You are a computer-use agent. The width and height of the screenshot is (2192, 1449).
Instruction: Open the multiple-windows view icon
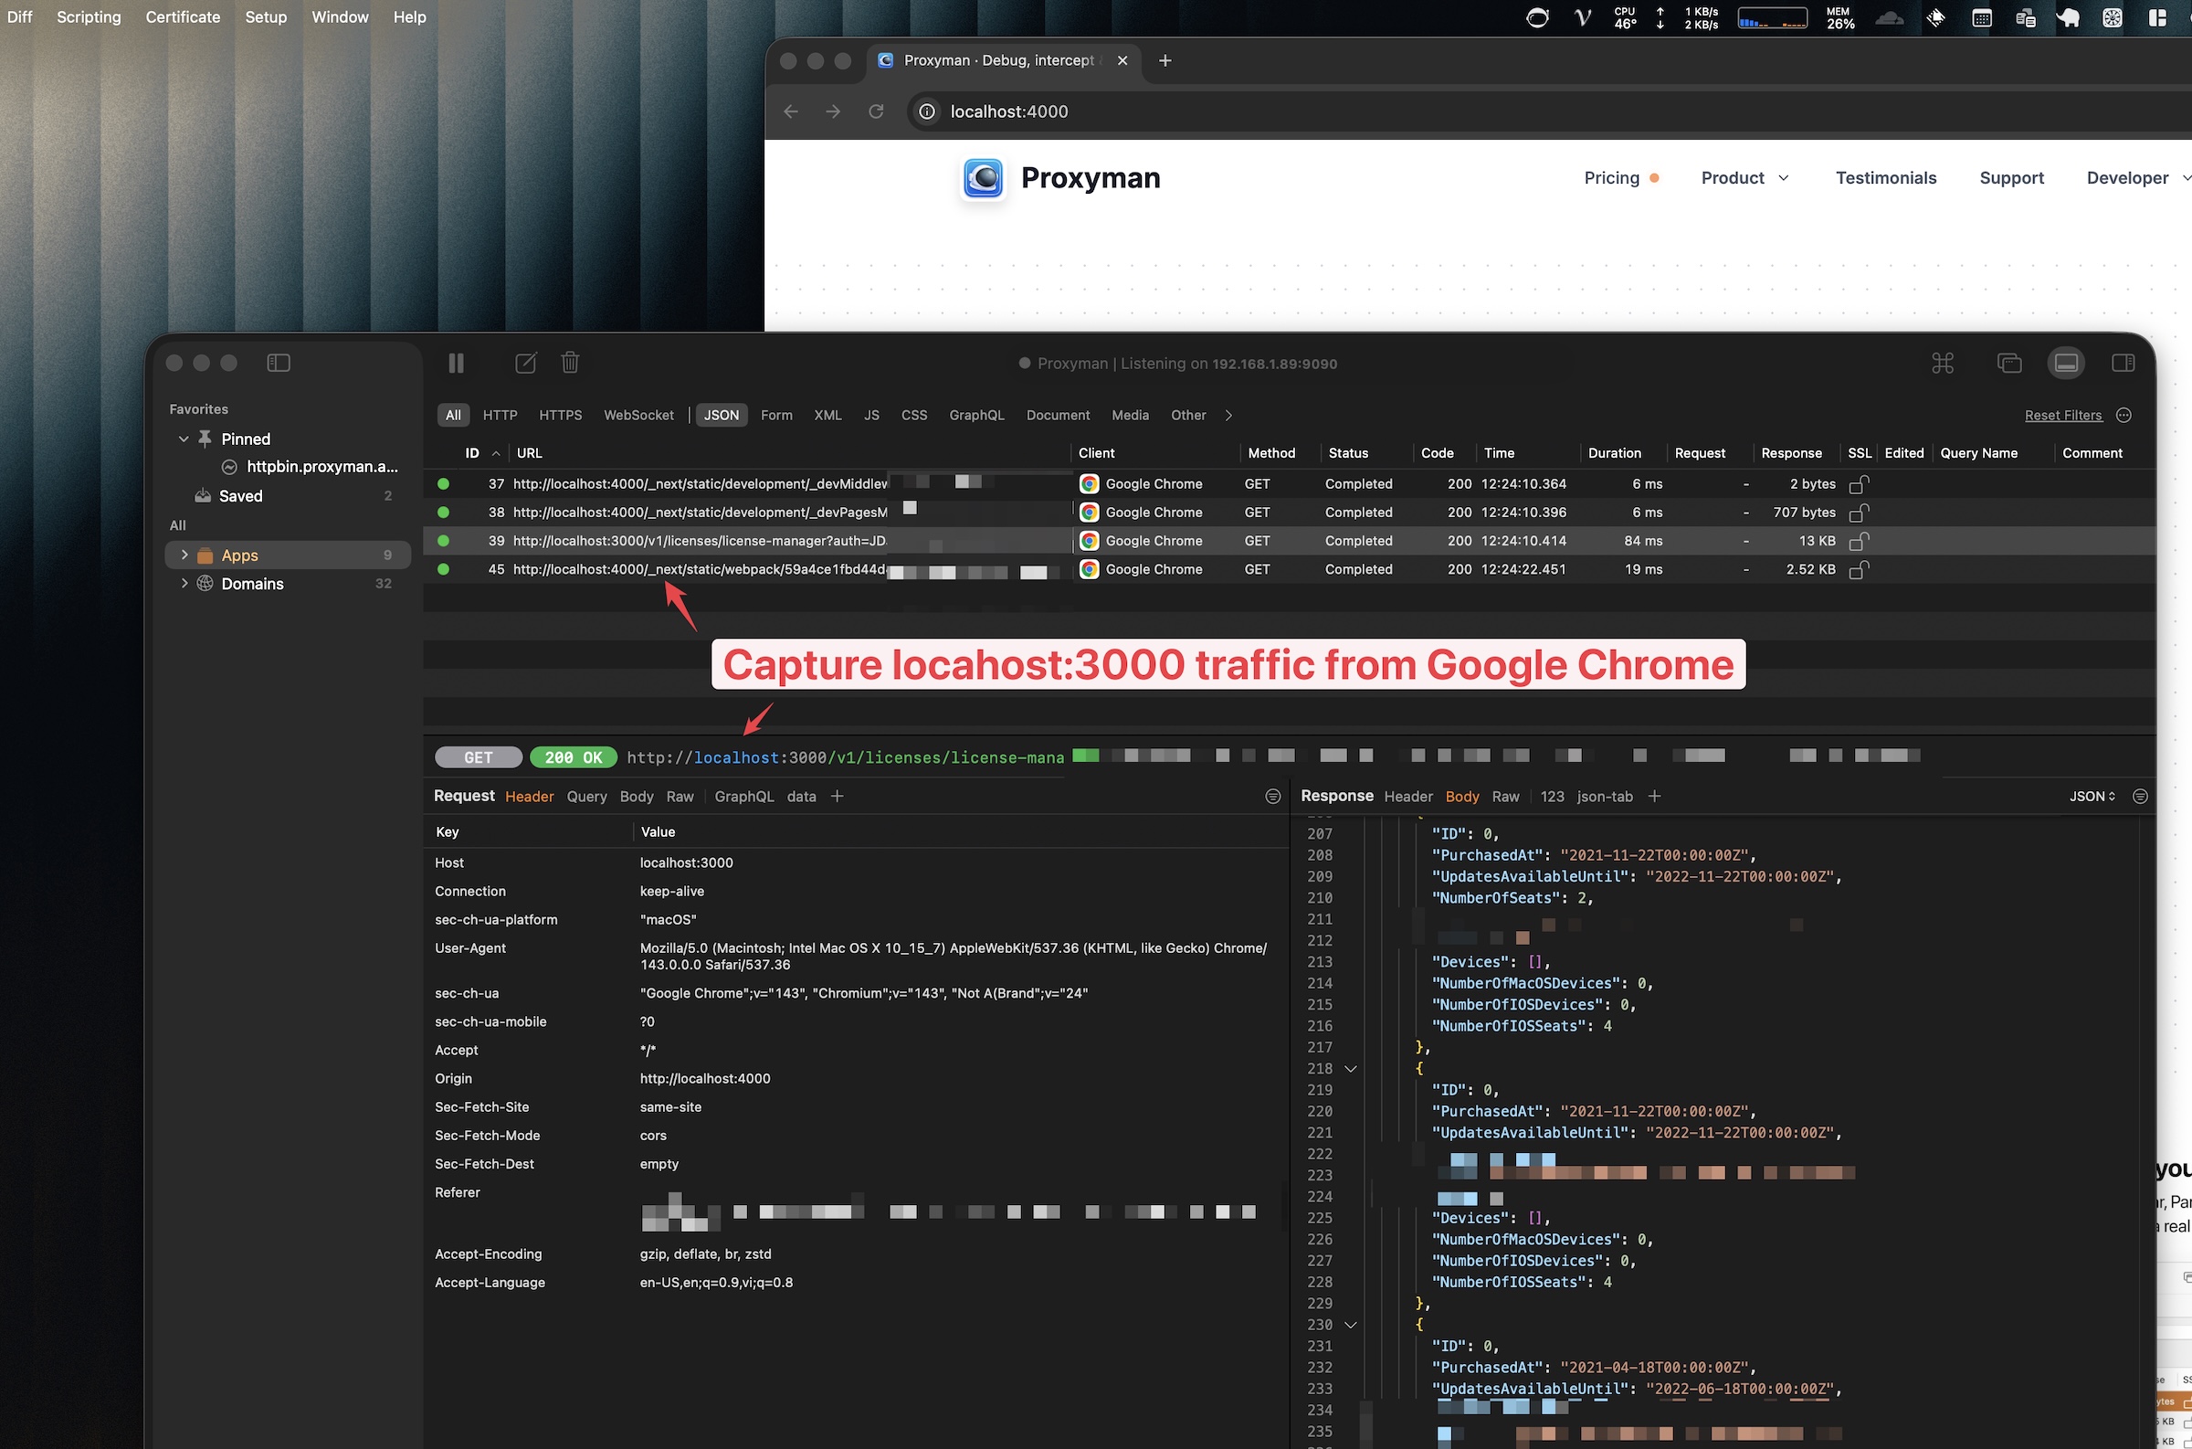coord(2010,364)
